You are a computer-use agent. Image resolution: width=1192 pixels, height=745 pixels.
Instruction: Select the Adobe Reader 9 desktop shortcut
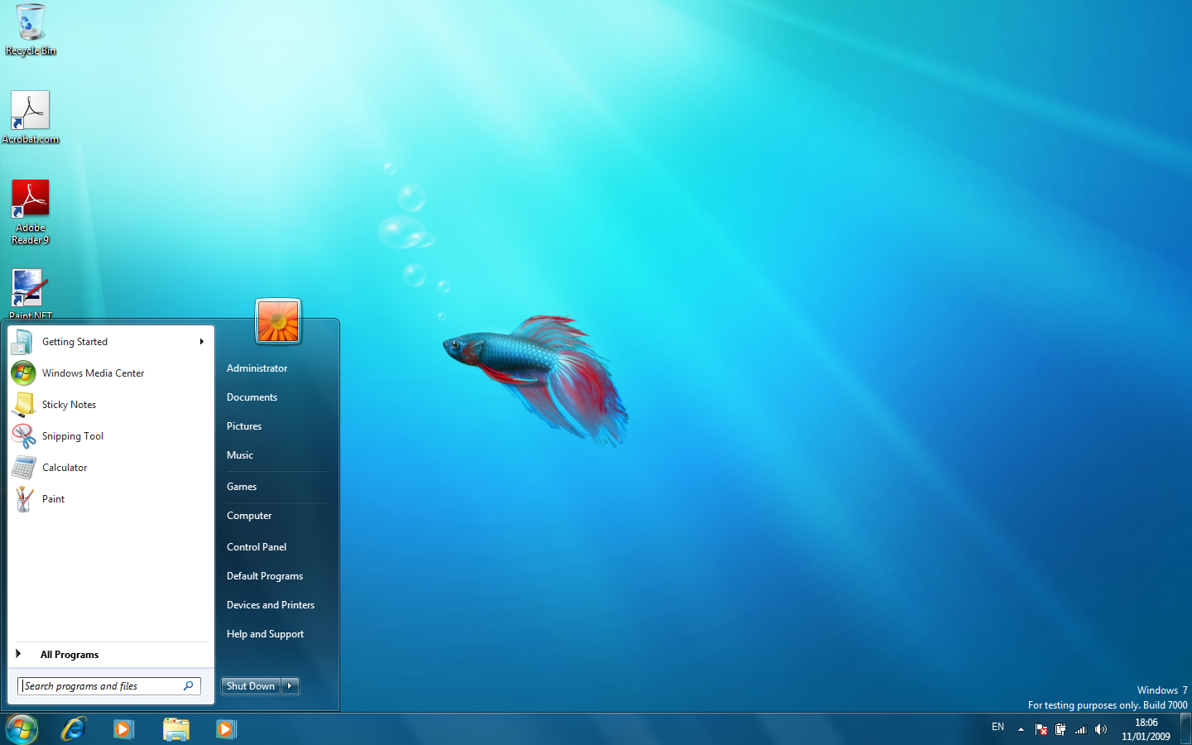pyautogui.click(x=31, y=212)
